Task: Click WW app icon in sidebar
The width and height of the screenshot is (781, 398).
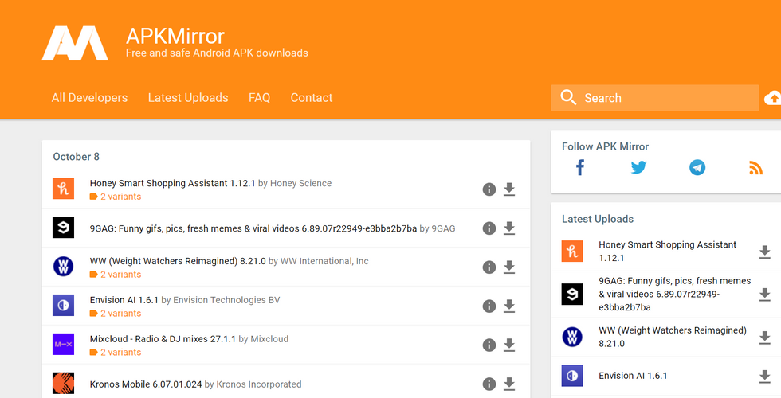Action: pos(572,337)
